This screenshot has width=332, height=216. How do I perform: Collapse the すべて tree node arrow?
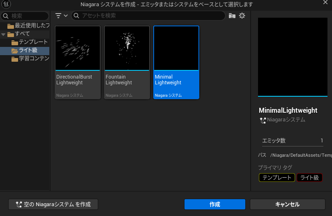(x=3, y=34)
